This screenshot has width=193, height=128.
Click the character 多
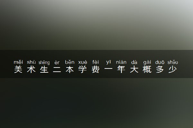click(160, 69)
